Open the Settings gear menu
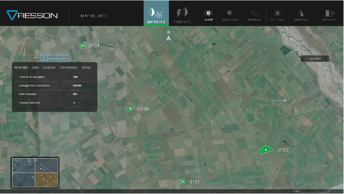This screenshot has width=344, height=194. point(277,15)
